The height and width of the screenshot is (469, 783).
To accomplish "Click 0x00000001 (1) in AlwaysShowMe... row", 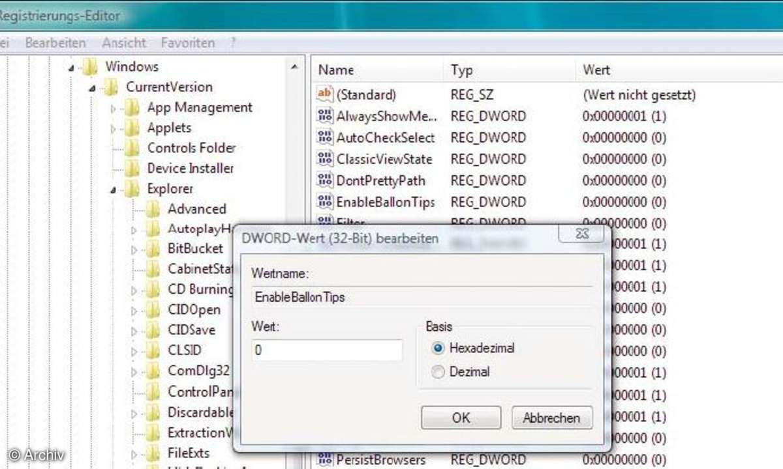I will 624,117.
